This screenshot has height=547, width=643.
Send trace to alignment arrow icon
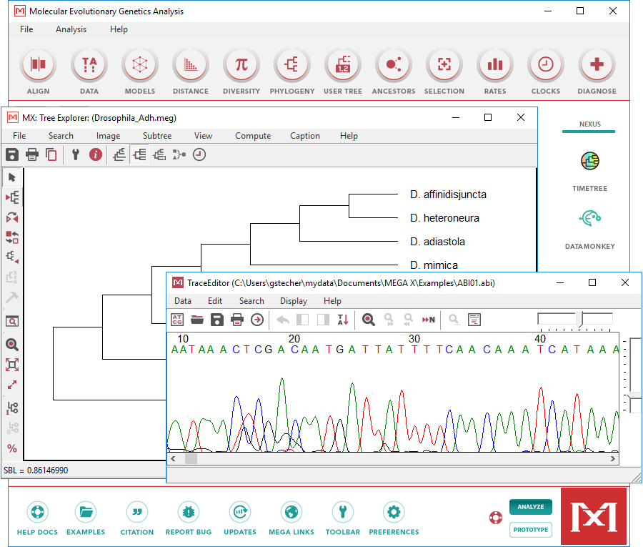(x=257, y=320)
